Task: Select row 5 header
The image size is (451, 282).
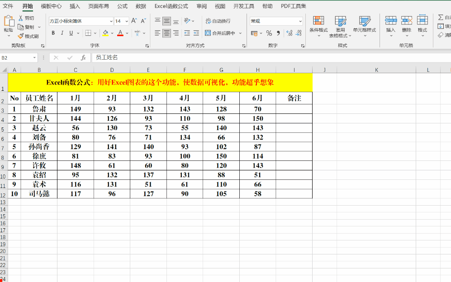Action: click(3, 129)
